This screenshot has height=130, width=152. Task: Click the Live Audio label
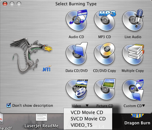(133, 37)
